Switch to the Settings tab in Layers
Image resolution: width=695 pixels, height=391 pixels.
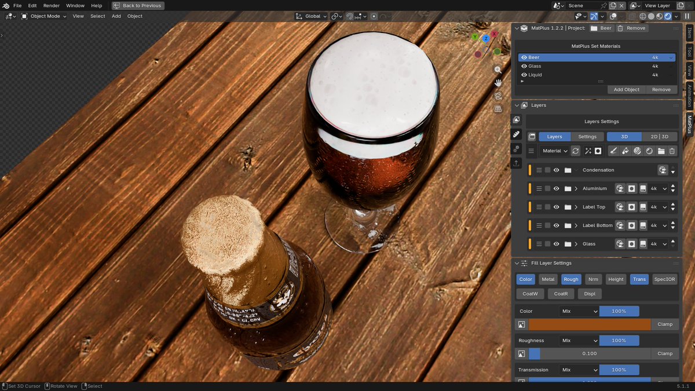tap(587, 137)
